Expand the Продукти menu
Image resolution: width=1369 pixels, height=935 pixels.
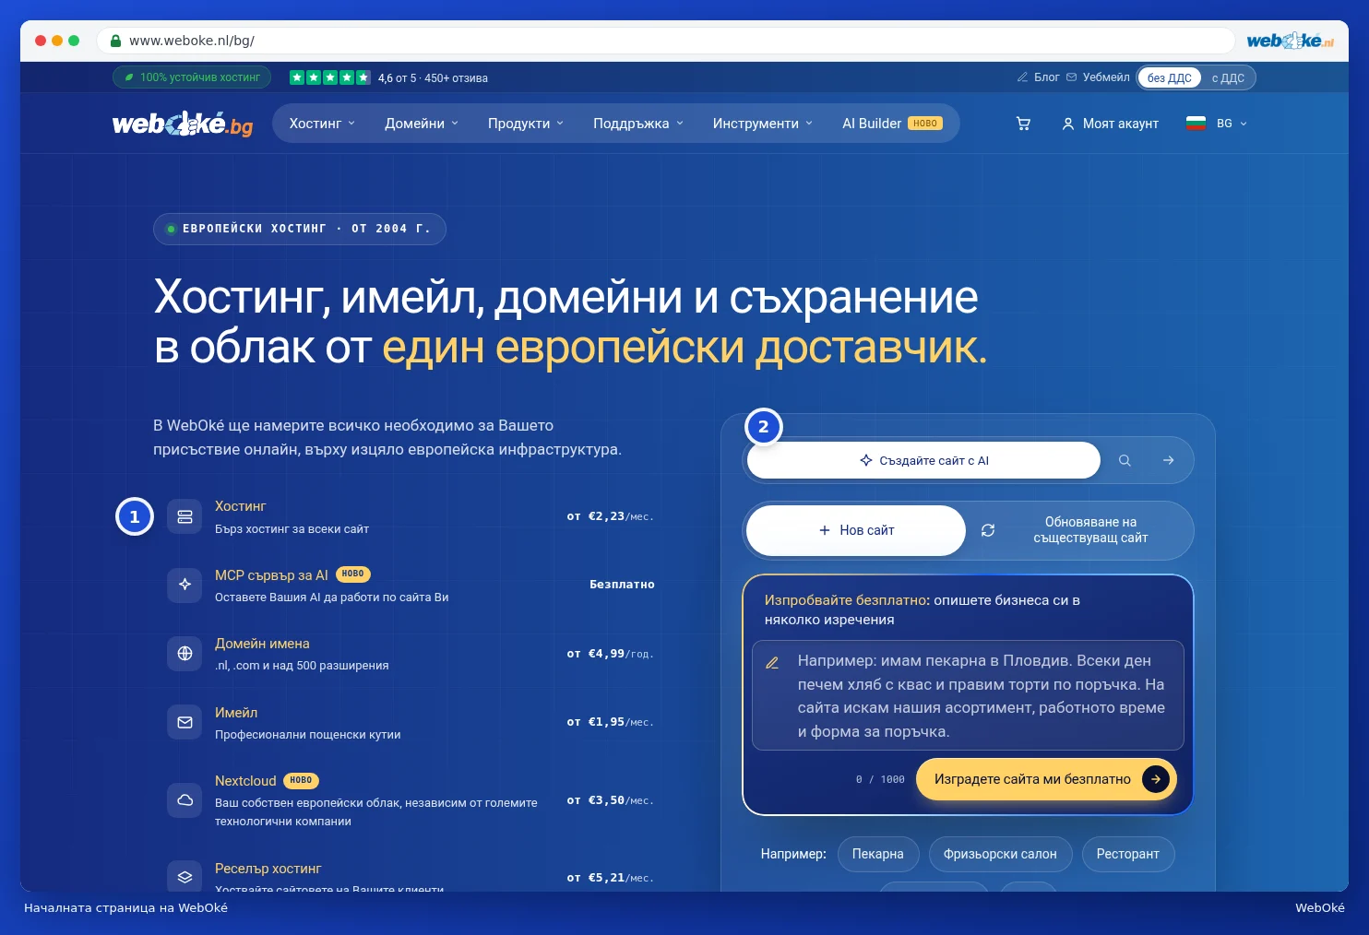click(526, 124)
